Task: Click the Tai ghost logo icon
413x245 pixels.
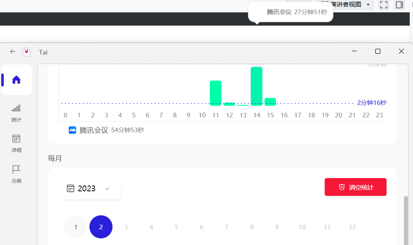Action: click(x=26, y=52)
